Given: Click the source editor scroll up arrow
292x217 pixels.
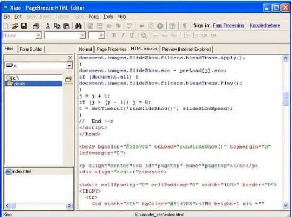Looking at the screenshot, I should click(286, 58).
